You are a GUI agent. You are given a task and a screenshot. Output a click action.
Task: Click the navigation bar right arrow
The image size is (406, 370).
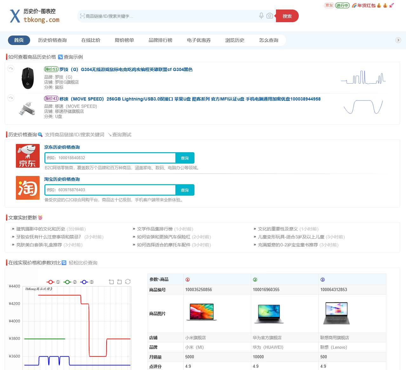pyautogui.click(x=398, y=40)
